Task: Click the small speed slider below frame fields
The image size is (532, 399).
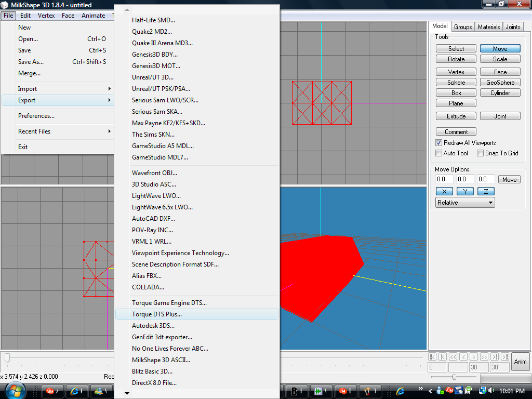Action: coord(454,377)
